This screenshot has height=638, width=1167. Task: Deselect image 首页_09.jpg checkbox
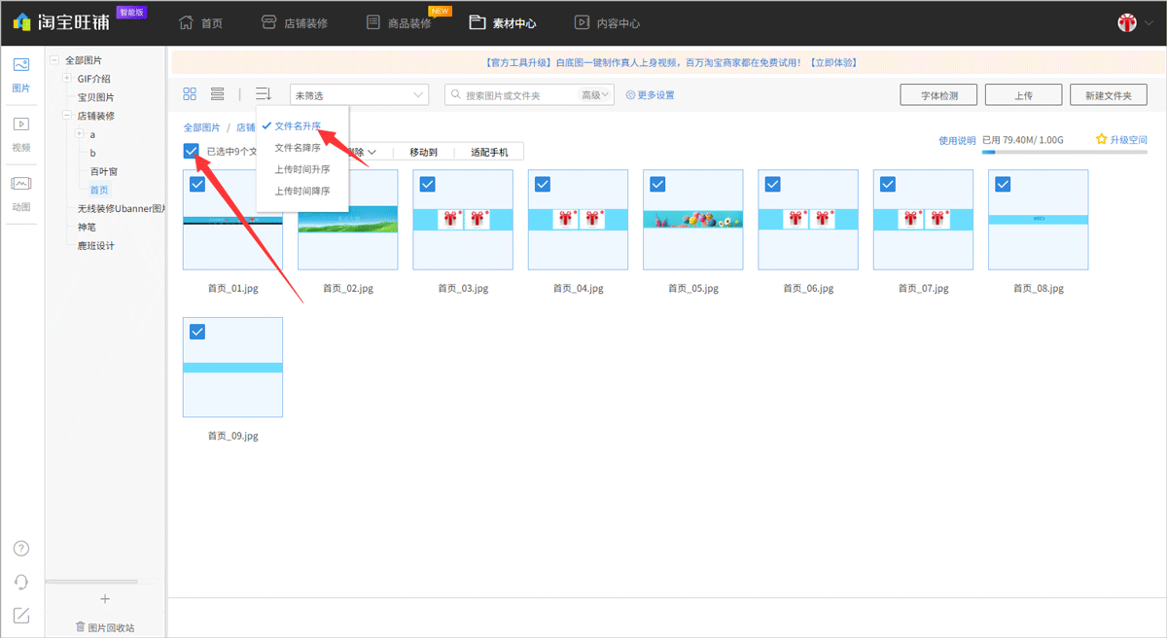pyautogui.click(x=197, y=332)
